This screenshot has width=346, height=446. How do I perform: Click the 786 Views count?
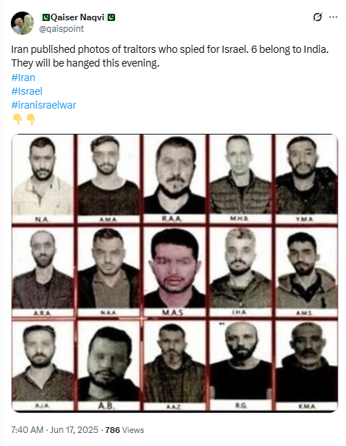coord(125,430)
